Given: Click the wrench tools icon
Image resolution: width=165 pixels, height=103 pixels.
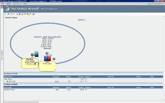Looking at the screenshot, I should pyautogui.click(x=30, y=14).
